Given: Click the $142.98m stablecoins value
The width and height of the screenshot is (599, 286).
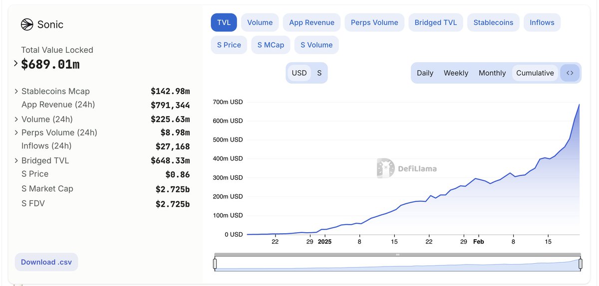Looking at the screenshot, I should point(170,91).
